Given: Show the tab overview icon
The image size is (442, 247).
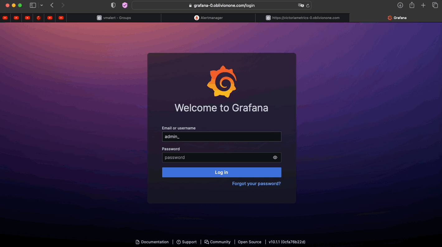Looking at the screenshot, I should pos(435,5).
